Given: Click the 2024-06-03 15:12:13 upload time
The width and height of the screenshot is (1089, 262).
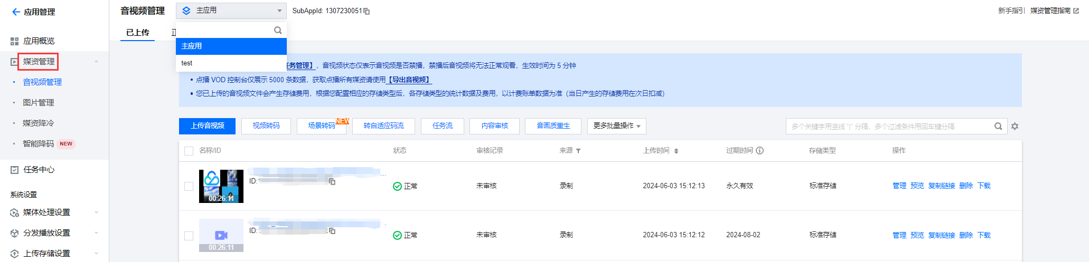Looking at the screenshot, I should (x=673, y=186).
